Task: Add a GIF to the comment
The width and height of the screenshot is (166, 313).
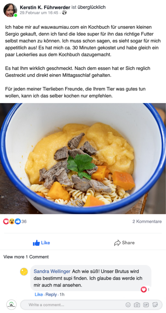Action: [x=146, y=305]
